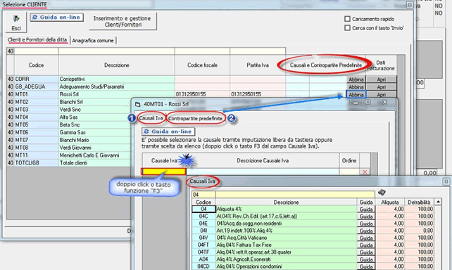Click Guida button for code 04I
Viewport: 452px width, 270px height.
point(366,231)
